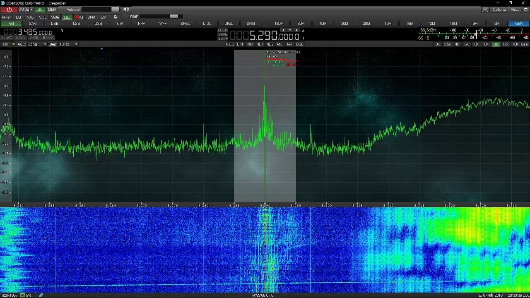Viewport: 530px width, 298px height.
Task: Switch to LSB mode
Action: coord(77,24)
